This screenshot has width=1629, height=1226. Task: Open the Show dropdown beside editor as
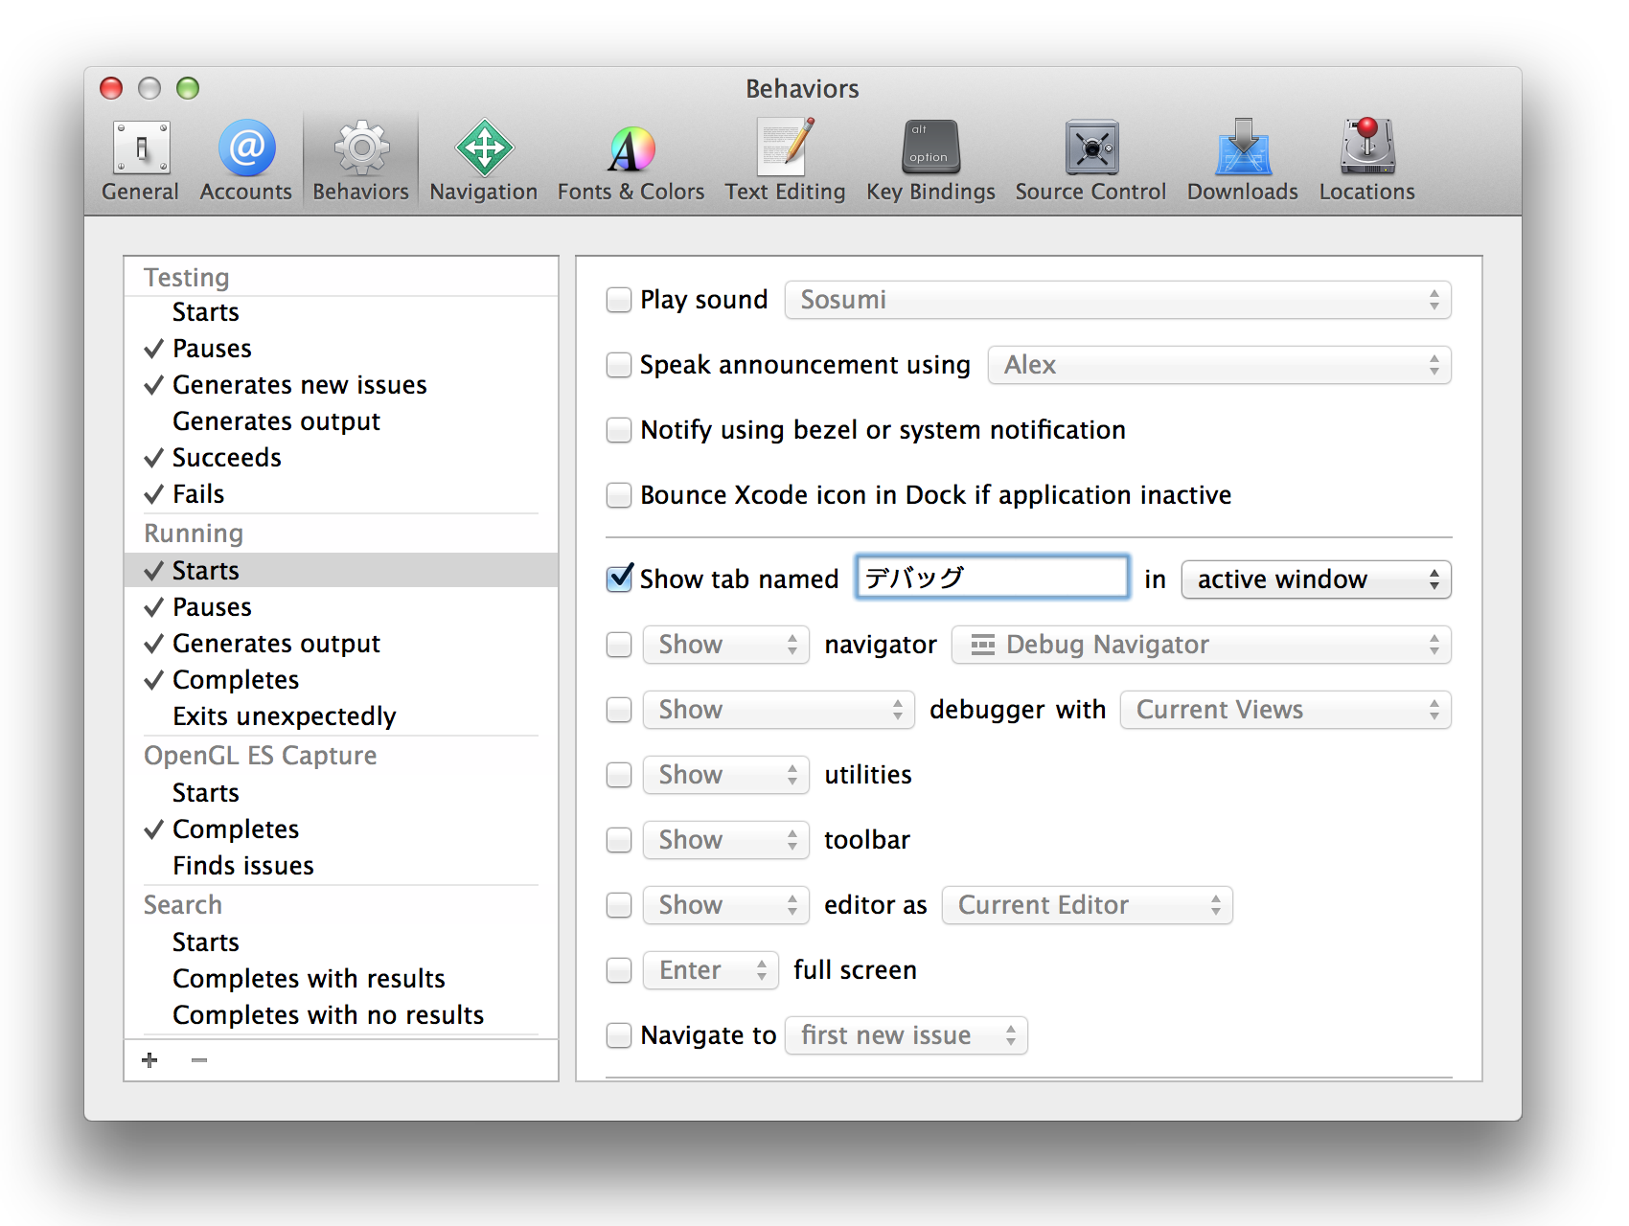[x=726, y=905]
